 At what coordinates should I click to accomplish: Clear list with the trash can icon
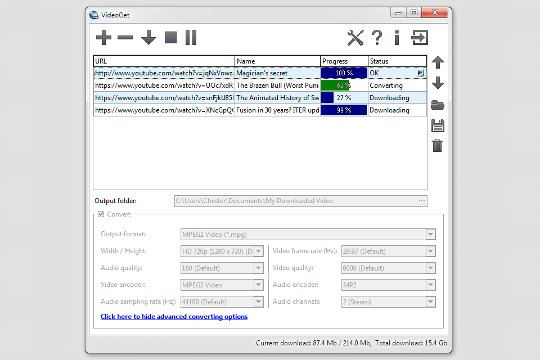[x=438, y=145]
